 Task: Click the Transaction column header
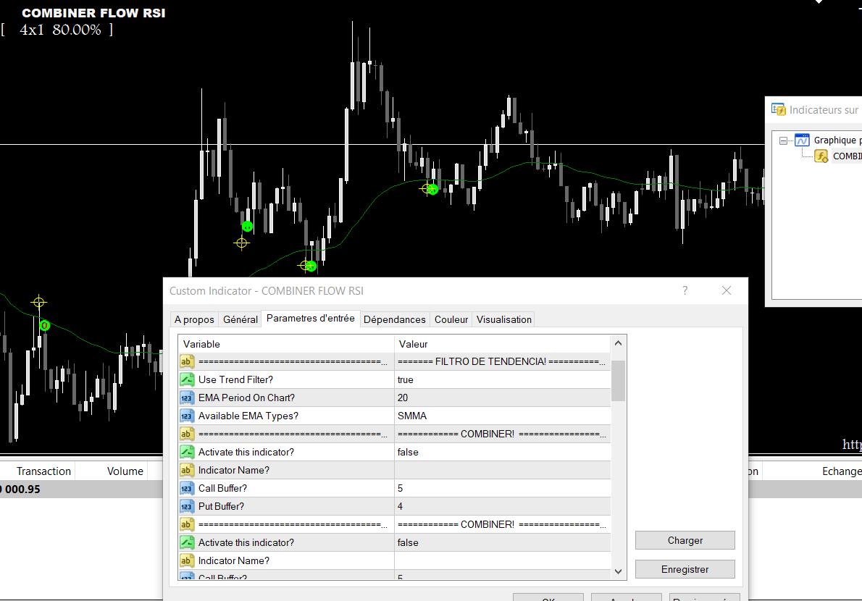point(43,471)
